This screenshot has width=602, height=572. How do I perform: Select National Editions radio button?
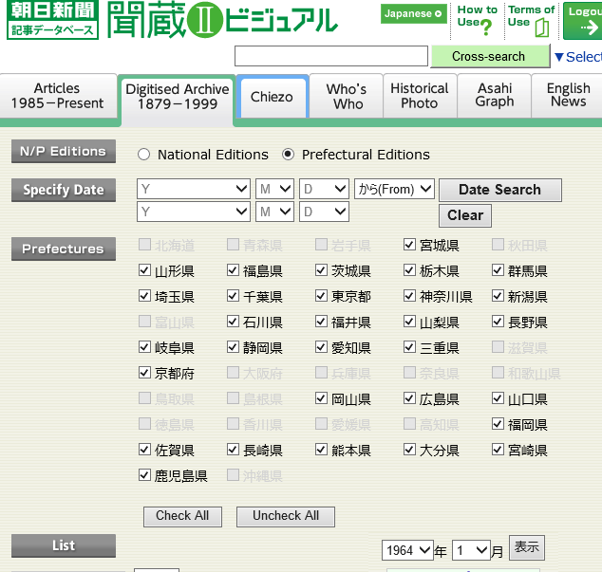pyautogui.click(x=143, y=155)
